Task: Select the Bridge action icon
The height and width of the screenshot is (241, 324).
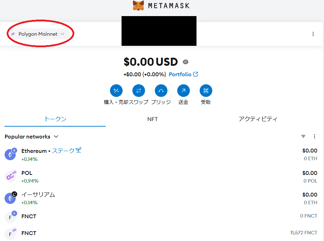Action: coord(161,91)
